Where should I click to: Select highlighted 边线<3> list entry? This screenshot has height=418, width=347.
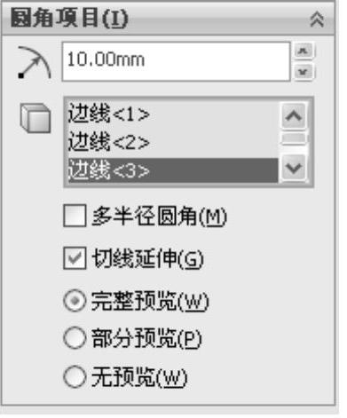point(172,170)
